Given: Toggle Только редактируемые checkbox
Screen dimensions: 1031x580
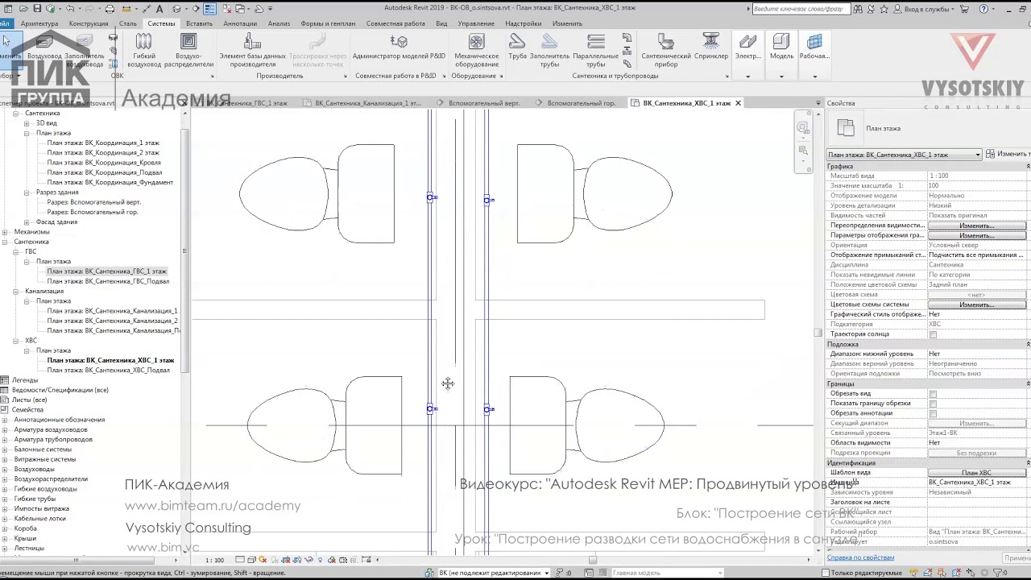Looking at the screenshot, I should pyautogui.click(x=827, y=573).
